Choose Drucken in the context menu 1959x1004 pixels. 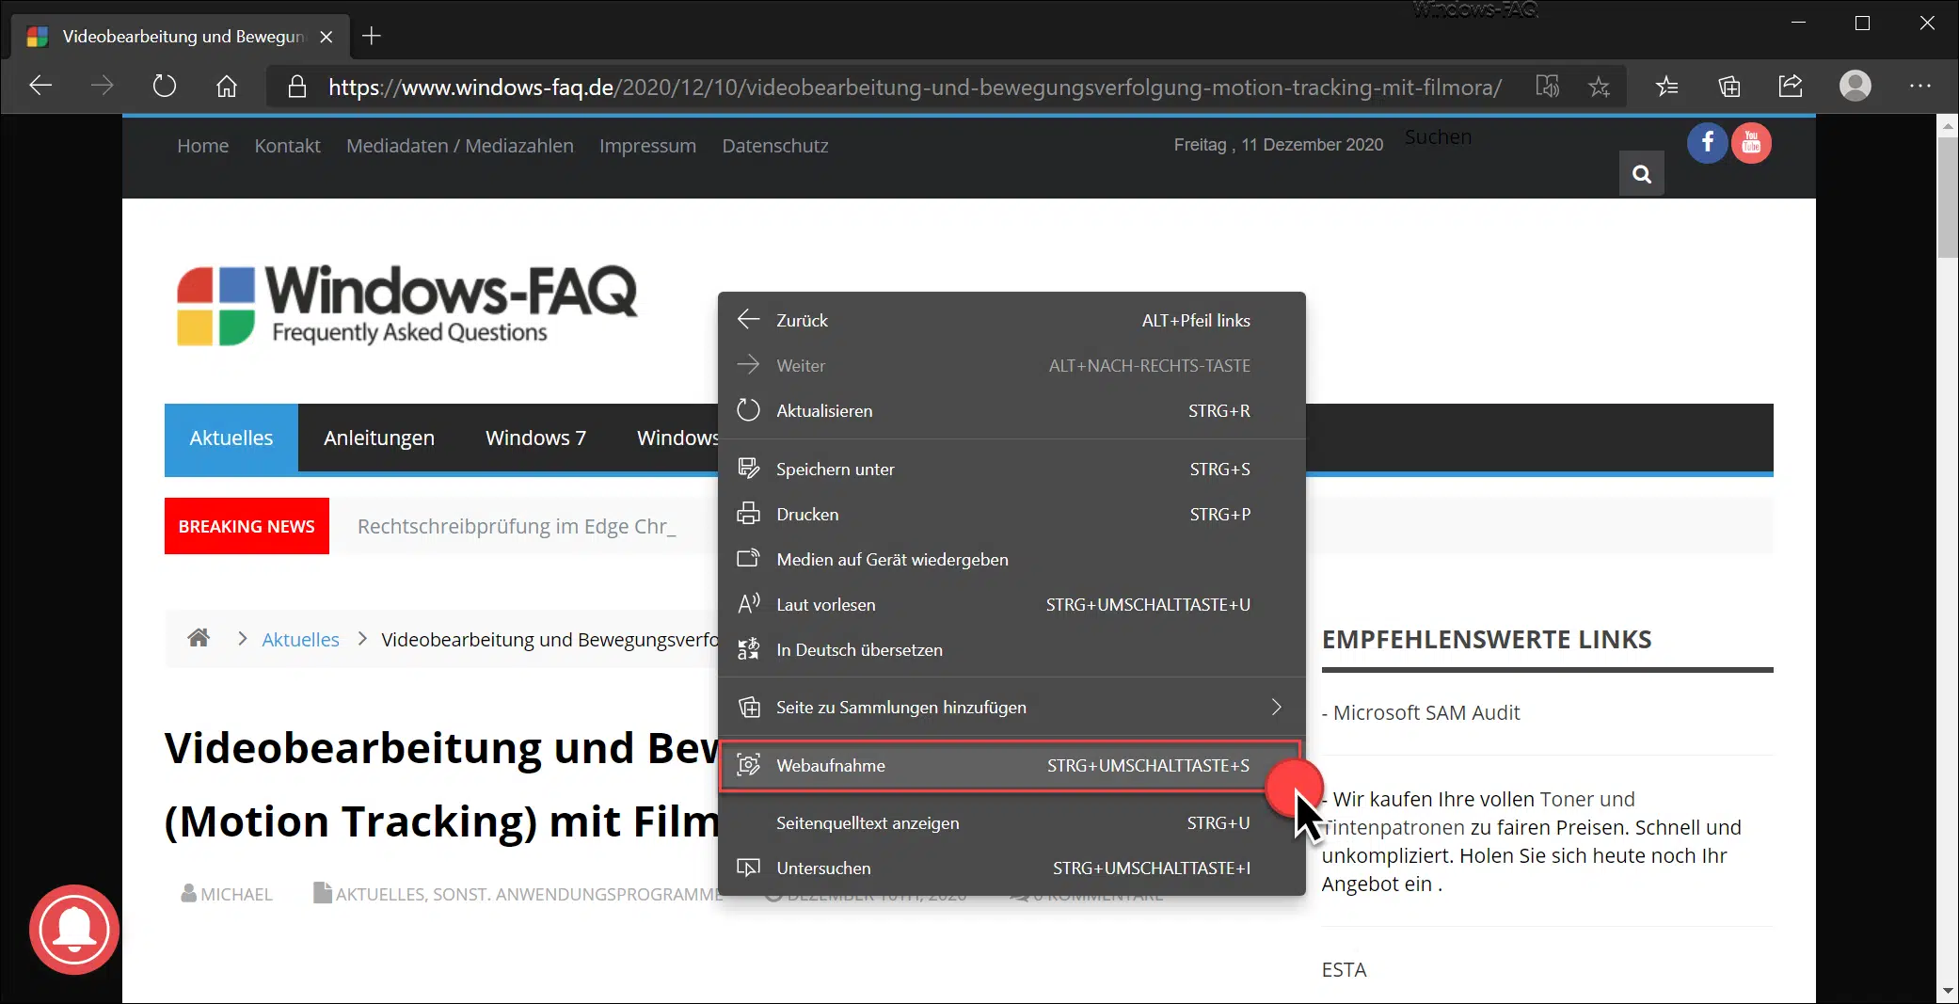(x=807, y=515)
